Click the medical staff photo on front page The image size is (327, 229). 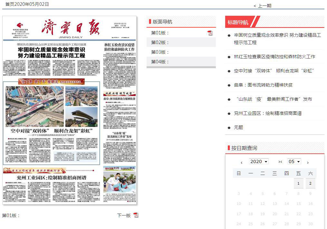(x=120, y=182)
